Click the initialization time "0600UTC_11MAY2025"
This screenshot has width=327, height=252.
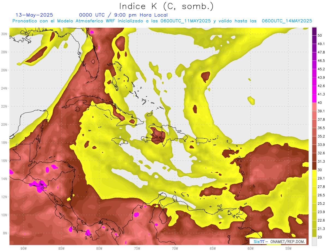click(186, 21)
